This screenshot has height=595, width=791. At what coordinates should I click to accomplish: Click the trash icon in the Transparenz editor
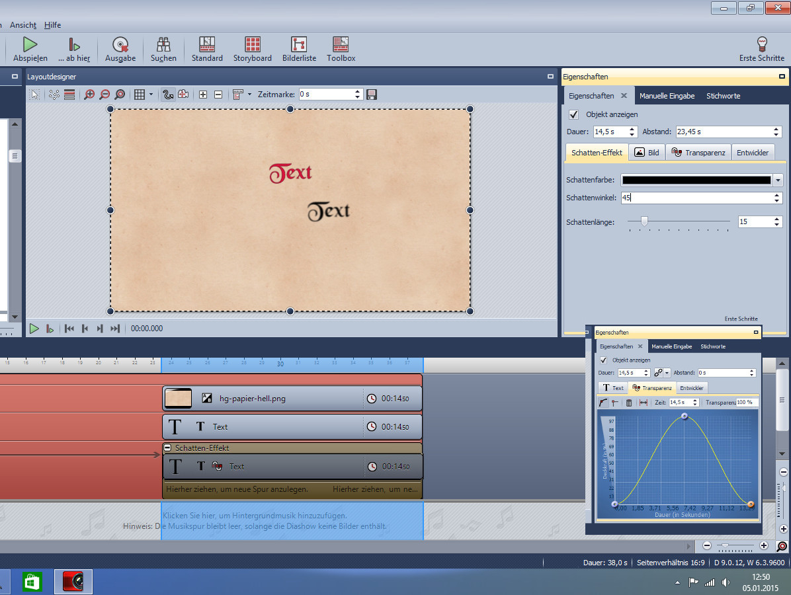(x=628, y=403)
